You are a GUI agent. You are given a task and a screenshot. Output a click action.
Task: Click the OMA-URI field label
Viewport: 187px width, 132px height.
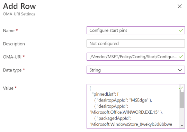(12, 57)
